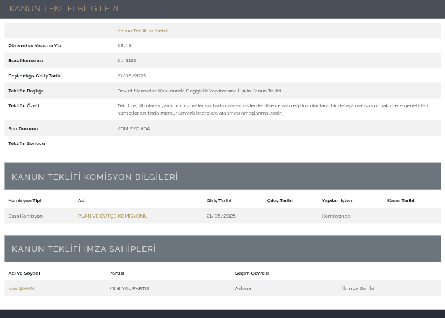This screenshot has width=445, height=318.
Task: Click the Başkanlığa Geliş Tarihi label
Action: pyautogui.click(x=35, y=76)
